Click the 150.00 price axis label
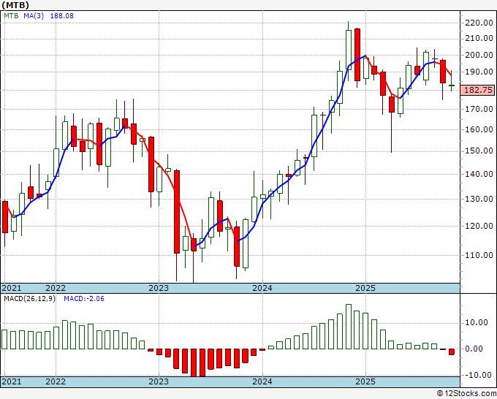This screenshot has width=497, height=399. point(479,151)
